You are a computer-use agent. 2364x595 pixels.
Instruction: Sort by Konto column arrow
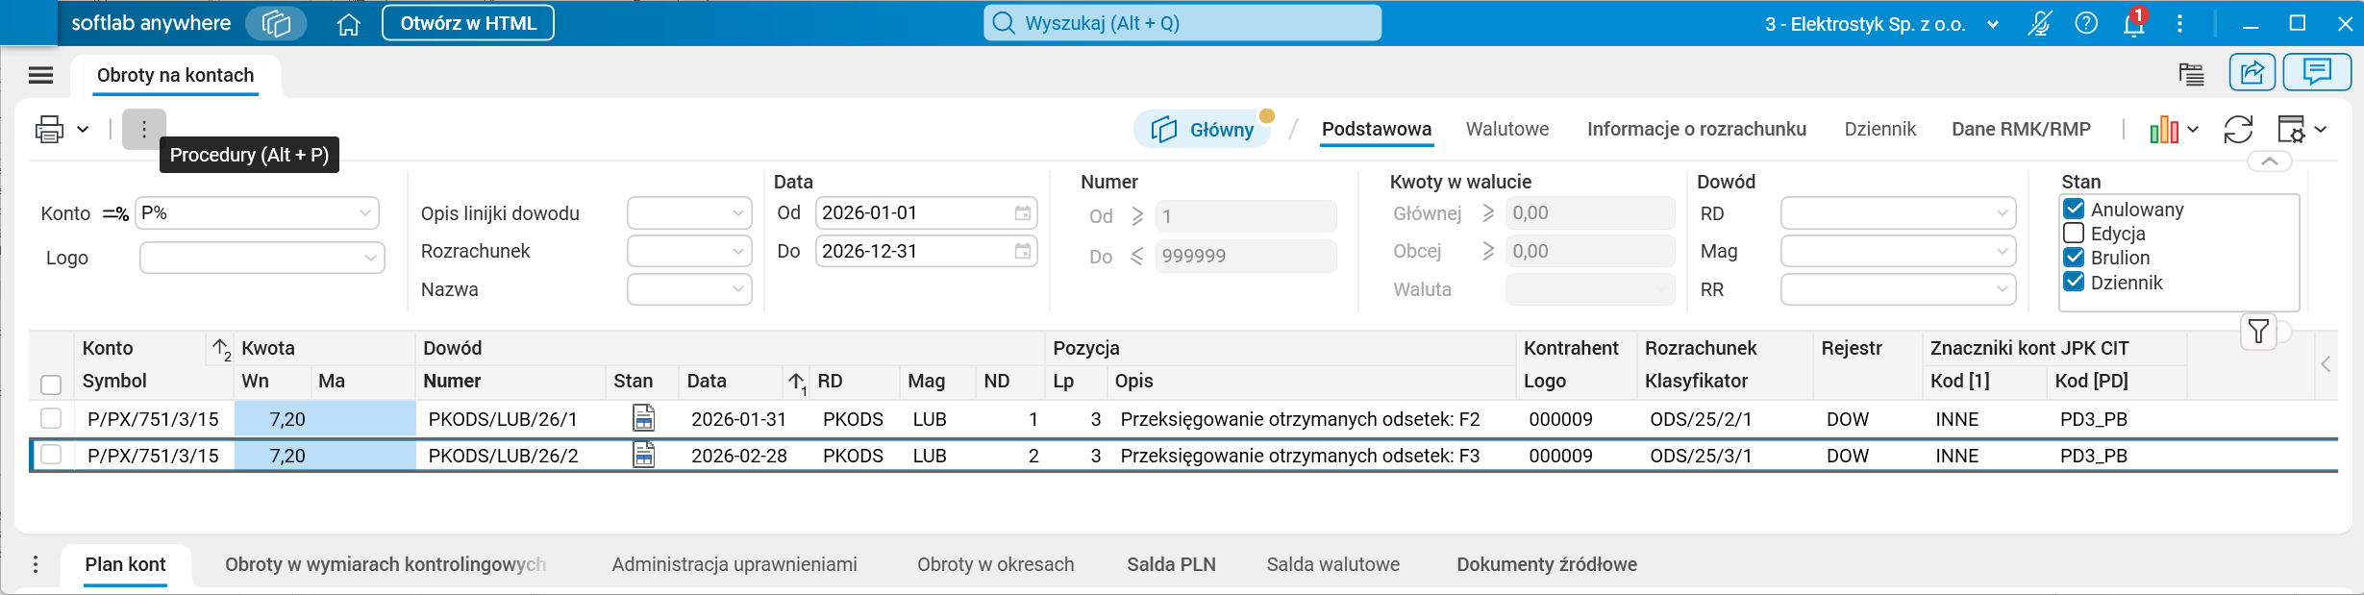coord(221,349)
